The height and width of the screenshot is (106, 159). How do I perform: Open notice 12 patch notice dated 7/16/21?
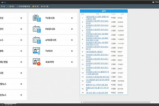(97, 64)
